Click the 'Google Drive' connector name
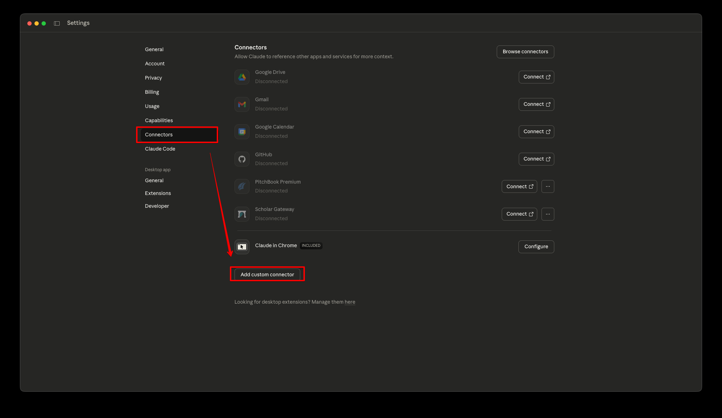The height and width of the screenshot is (418, 722). (x=270, y=72)
